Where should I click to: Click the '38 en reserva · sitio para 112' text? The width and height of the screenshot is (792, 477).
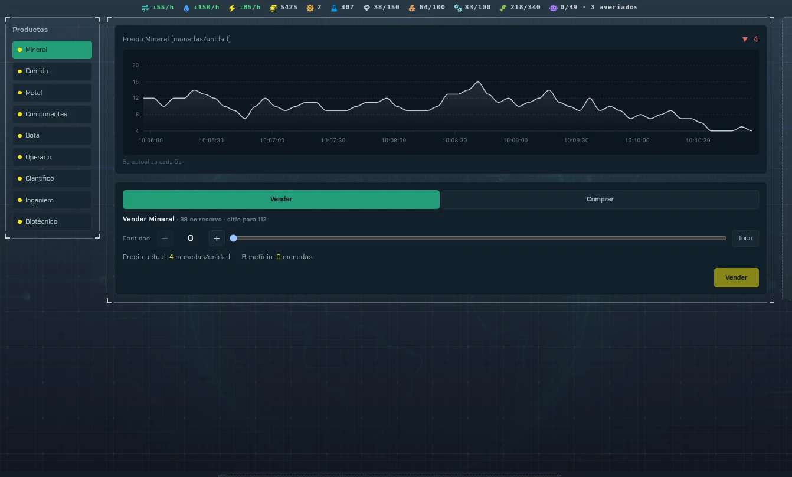pos(223,220)
